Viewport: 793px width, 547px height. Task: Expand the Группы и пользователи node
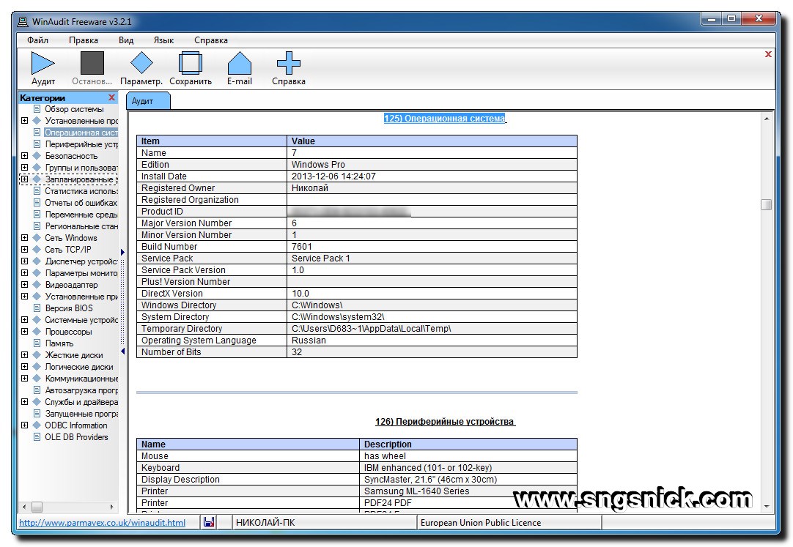[x=24, y=167]
